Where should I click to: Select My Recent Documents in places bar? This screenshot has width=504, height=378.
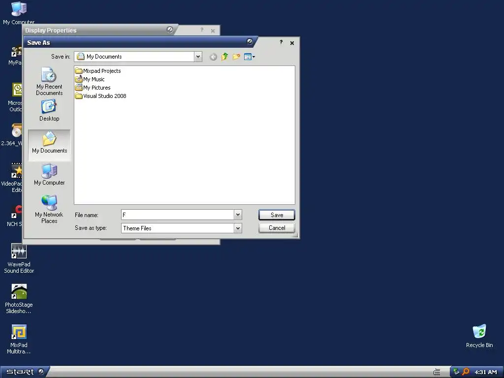(49, 81)
